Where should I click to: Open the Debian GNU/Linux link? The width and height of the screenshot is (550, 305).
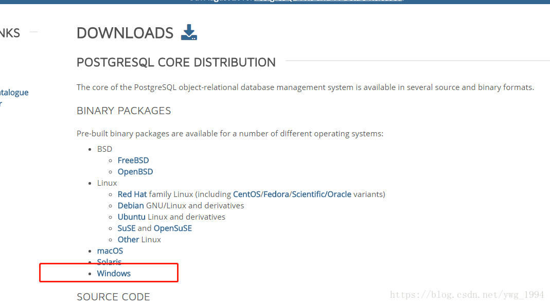tap(130, 205)
